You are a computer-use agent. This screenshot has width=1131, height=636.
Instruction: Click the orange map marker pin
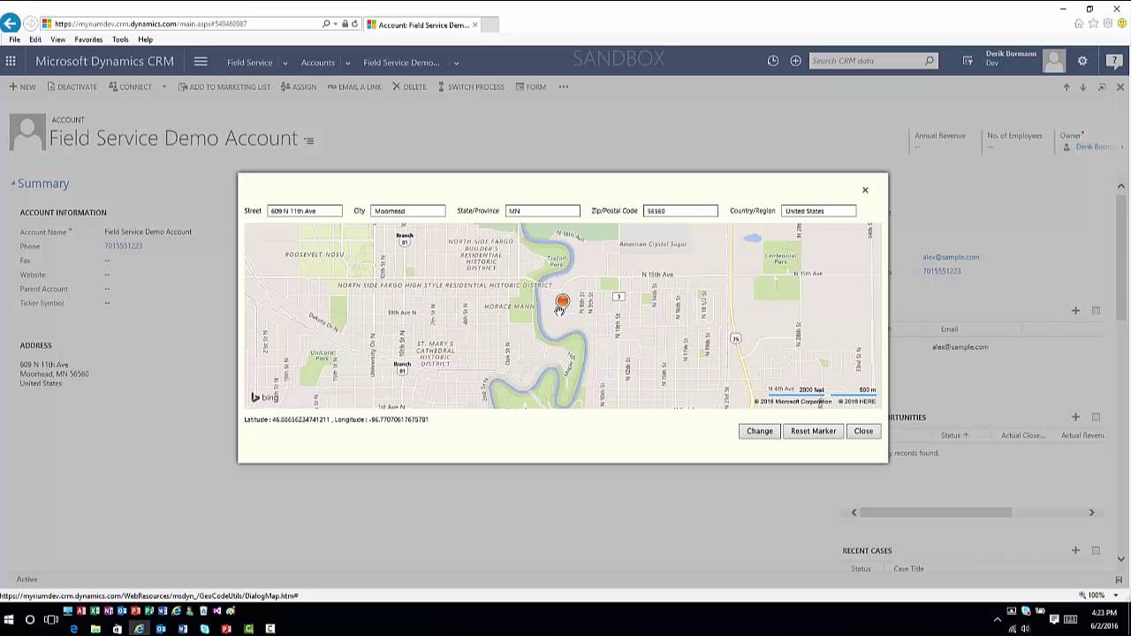[x=563, y=302]
